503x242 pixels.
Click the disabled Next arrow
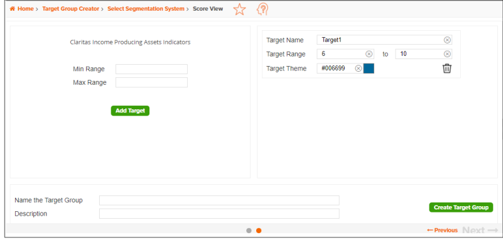(x=480, y=231)
